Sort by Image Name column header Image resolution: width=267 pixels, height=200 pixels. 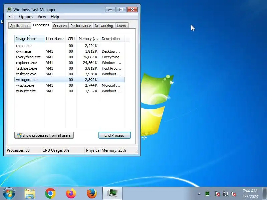click(29, 39)
